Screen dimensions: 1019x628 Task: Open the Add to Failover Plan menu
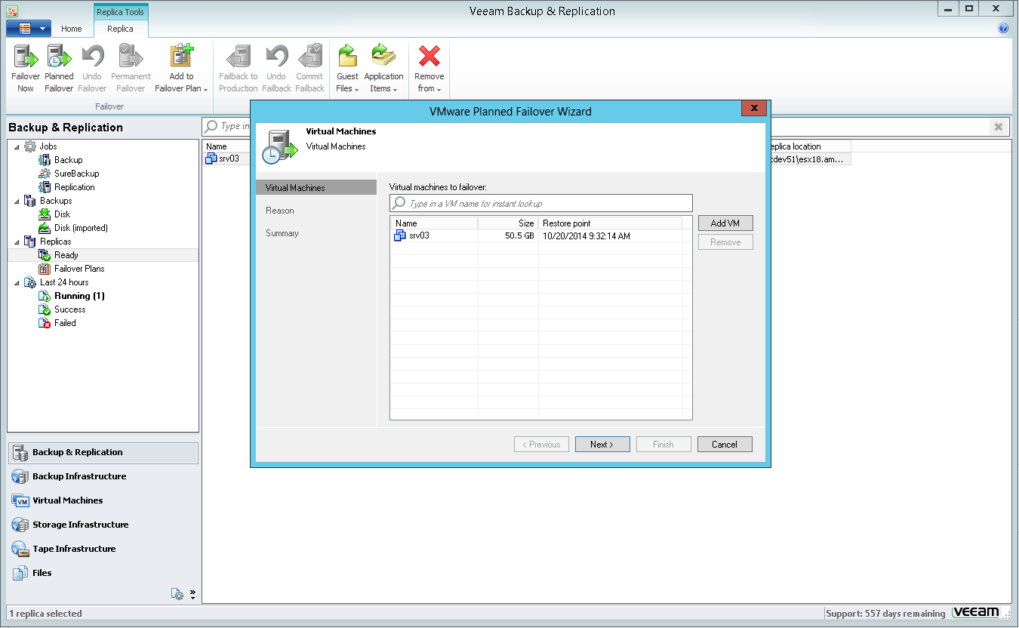click(181, 69)
